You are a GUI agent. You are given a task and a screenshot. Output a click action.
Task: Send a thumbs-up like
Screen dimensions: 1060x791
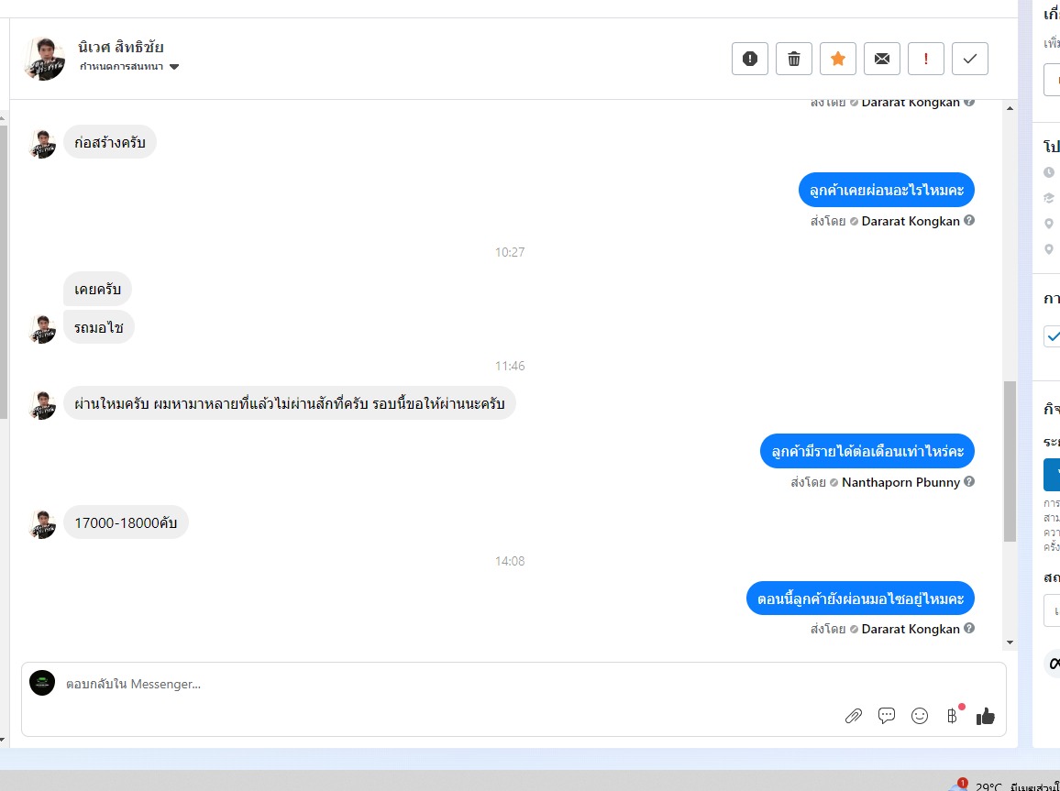986,716
